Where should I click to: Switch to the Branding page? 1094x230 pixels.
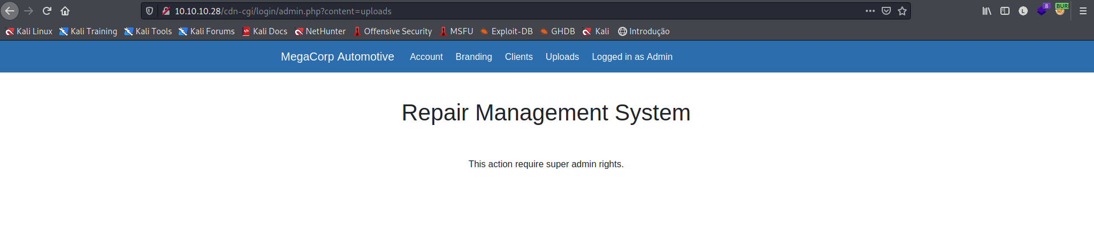(474, 57)
